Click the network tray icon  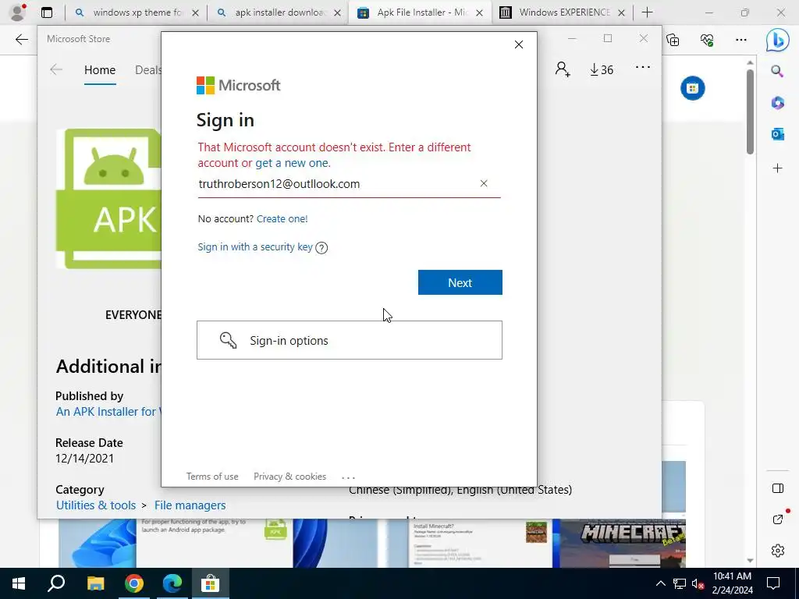point(680,583)
